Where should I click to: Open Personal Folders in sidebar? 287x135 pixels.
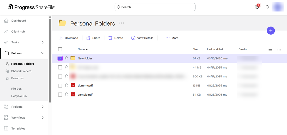coord(22,64)
